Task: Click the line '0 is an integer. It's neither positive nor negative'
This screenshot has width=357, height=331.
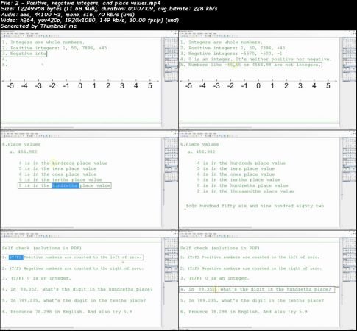Action: click(255, 60)
